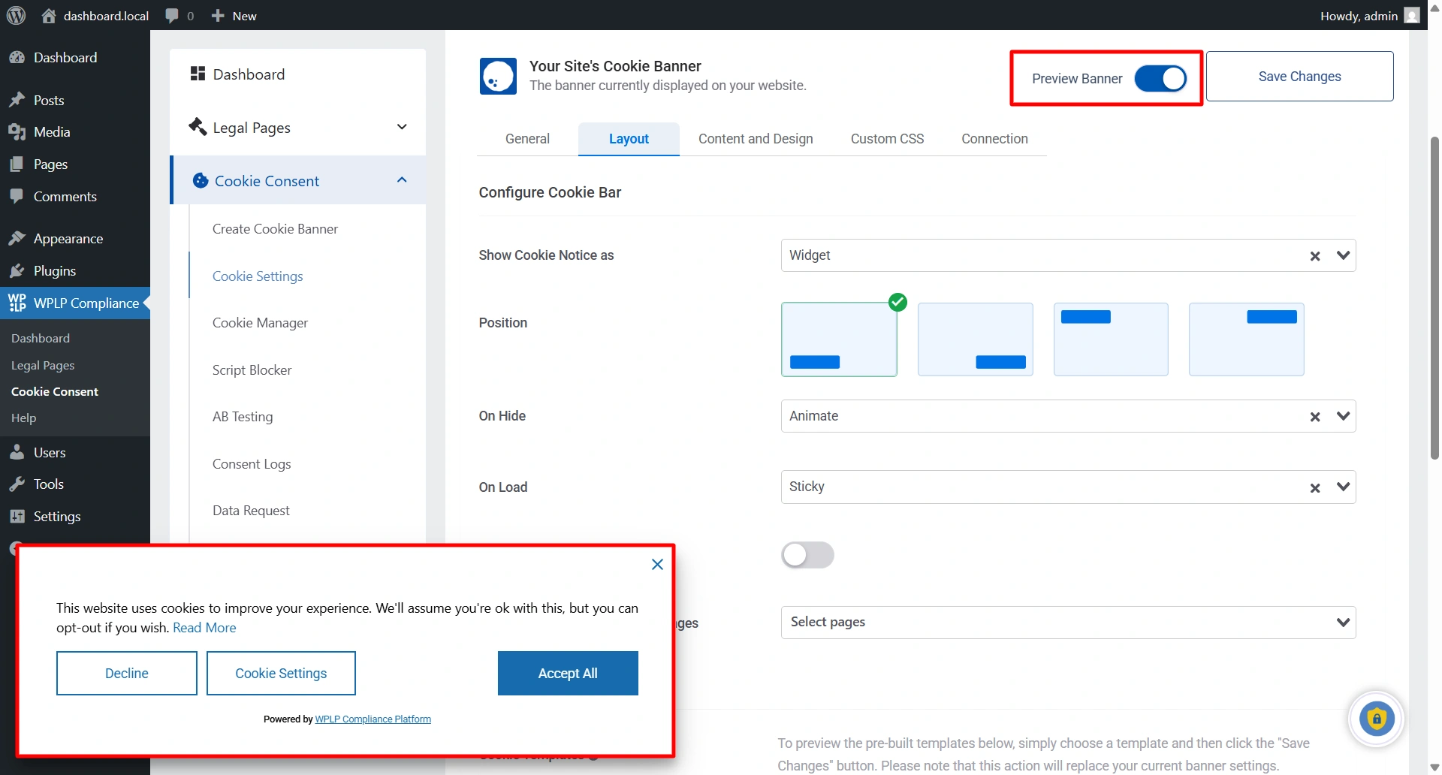Close the cookie banner with X icon
Screen dimensions: 1442x775
pos(657,564)
